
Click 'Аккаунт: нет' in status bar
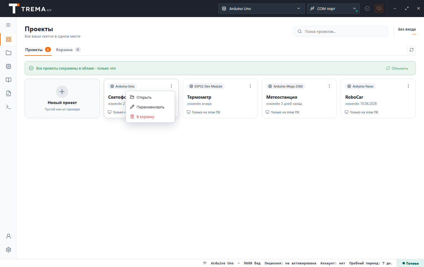click(x=333, y=263)
